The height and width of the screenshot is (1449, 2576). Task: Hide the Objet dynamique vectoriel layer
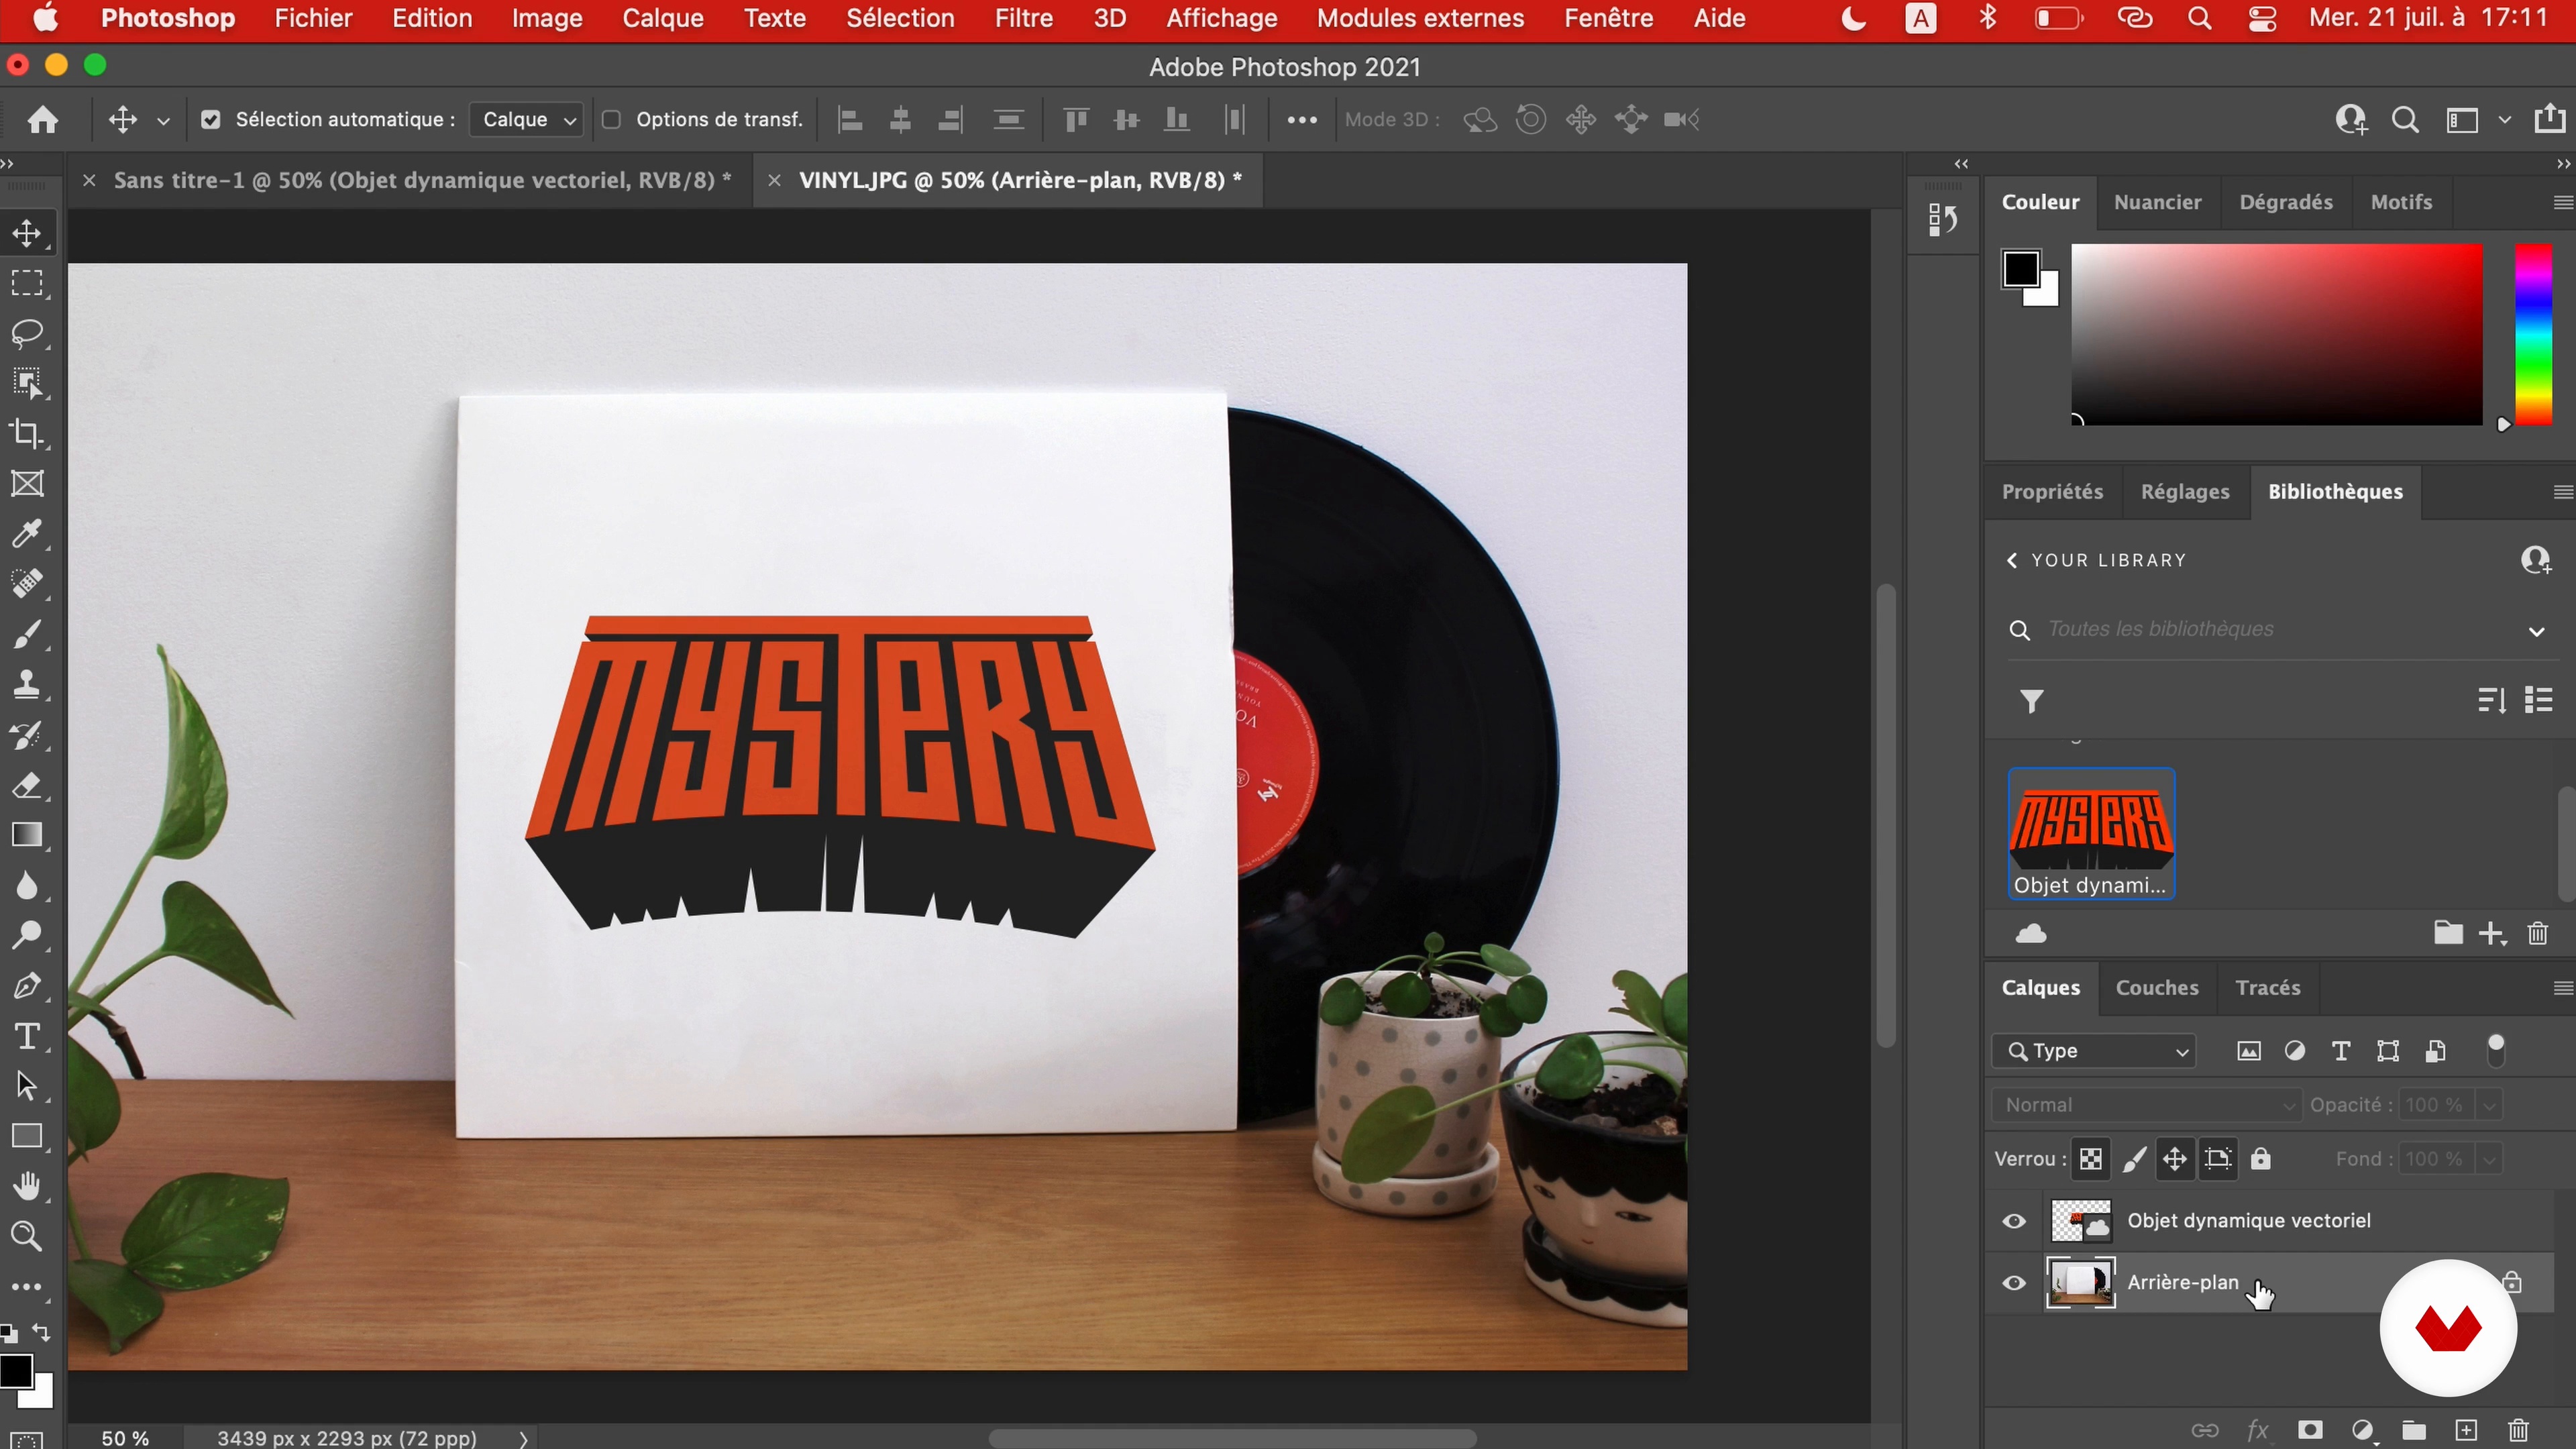[x=2014, y=1221]
